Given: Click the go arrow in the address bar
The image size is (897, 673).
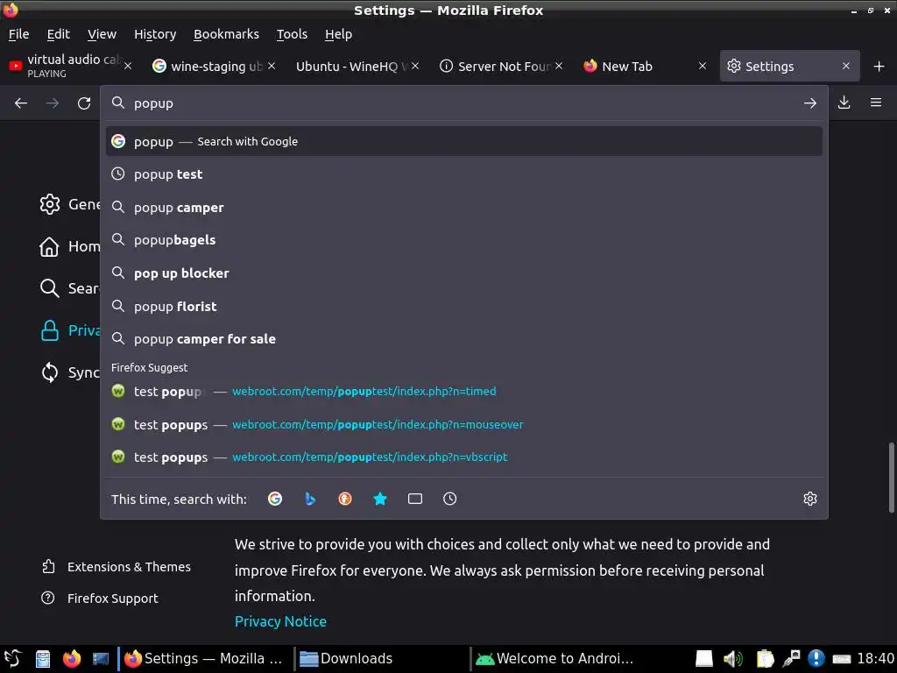Looking at the screenshot, I should point(809,103).
